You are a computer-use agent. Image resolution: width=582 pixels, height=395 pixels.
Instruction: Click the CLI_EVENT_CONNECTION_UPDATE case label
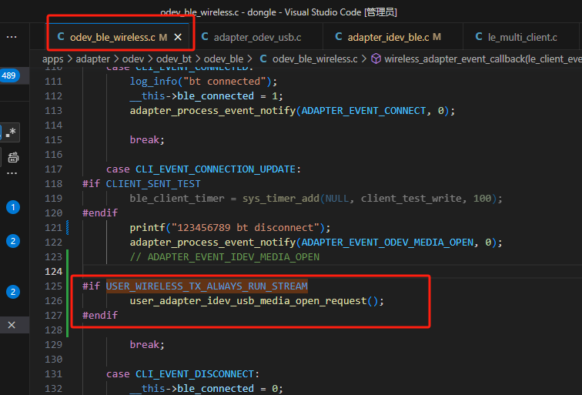[216, 169]
